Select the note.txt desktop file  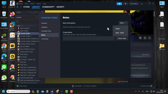162,26
